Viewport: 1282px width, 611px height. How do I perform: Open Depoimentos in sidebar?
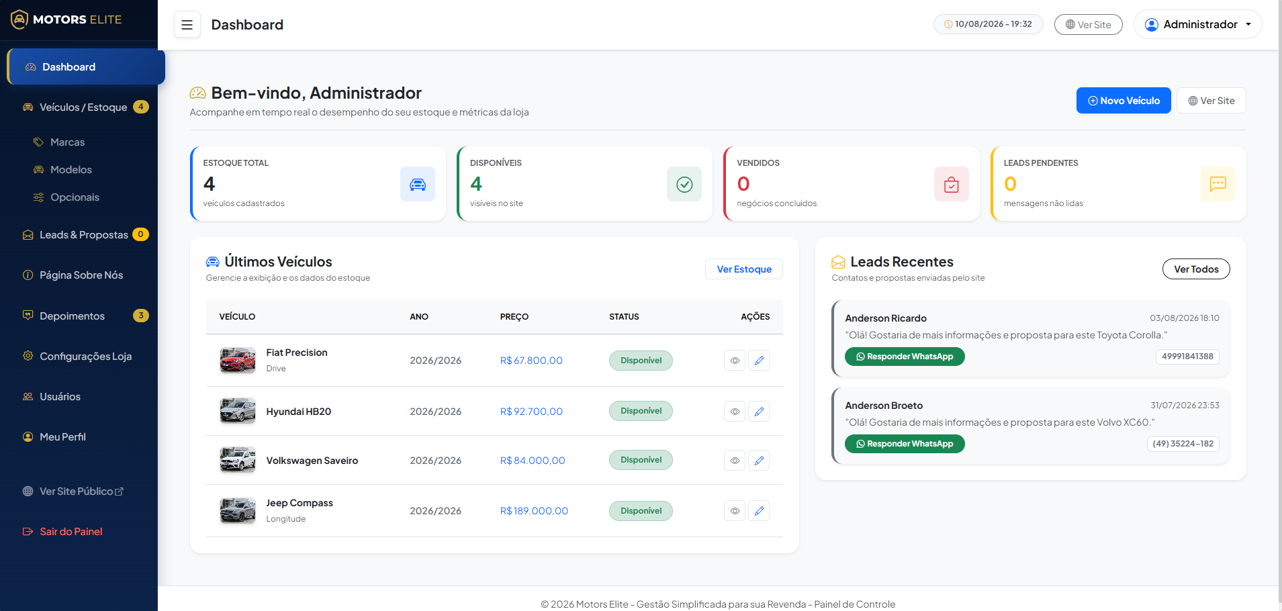[x=85, y=316]
